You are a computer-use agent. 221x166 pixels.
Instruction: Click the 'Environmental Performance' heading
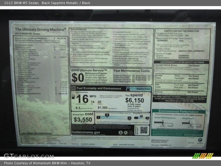coord(178,111)
